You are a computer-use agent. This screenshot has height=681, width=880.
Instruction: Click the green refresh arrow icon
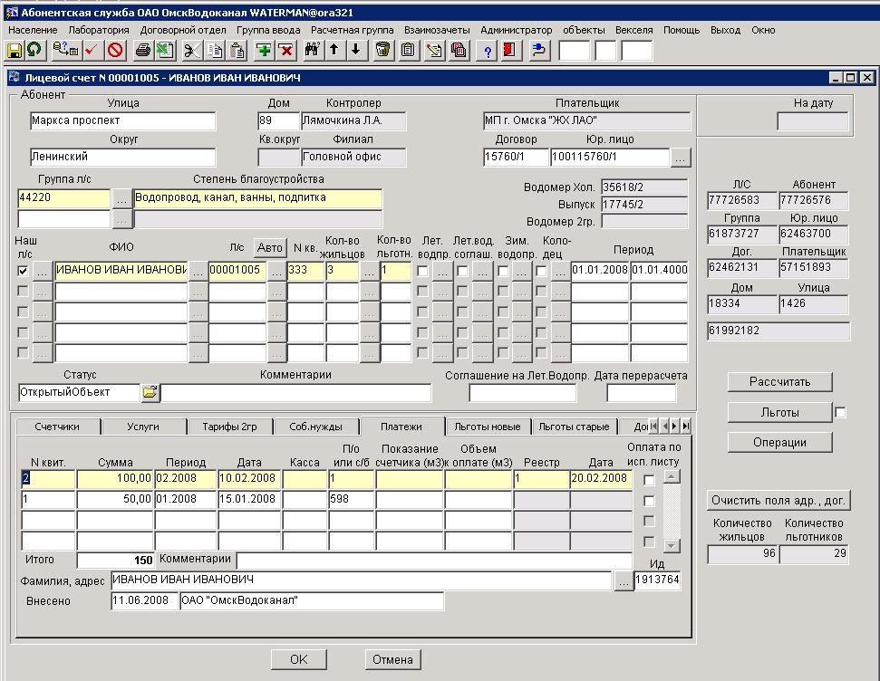click(34, 50)
